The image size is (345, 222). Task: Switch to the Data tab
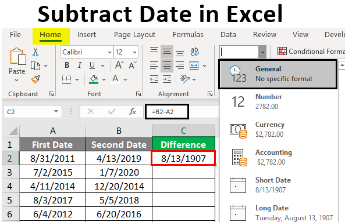coord(228,34)
